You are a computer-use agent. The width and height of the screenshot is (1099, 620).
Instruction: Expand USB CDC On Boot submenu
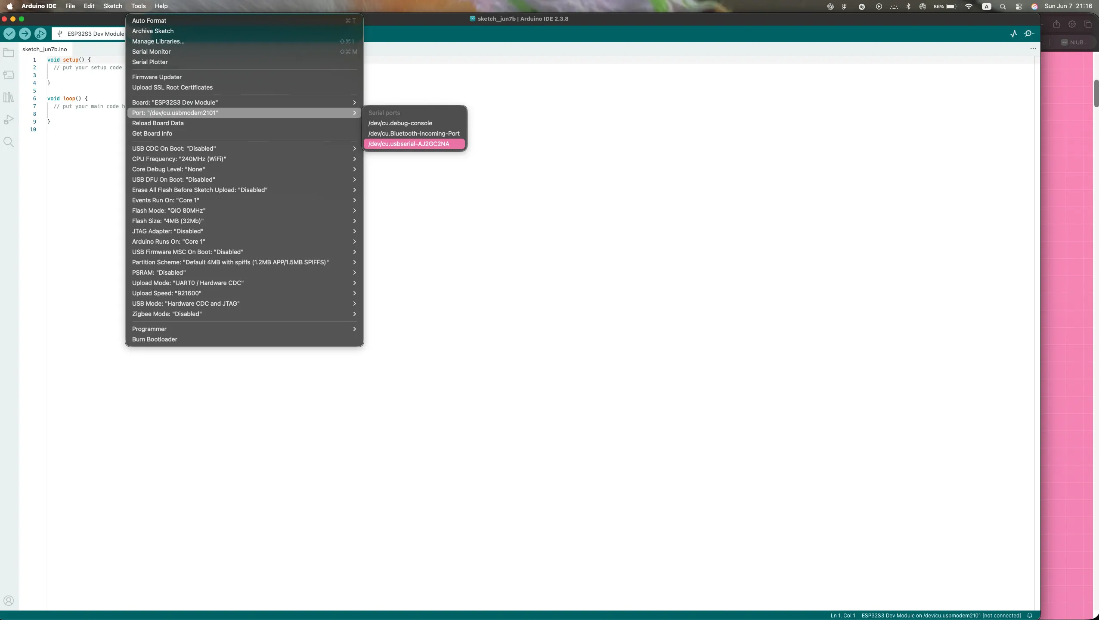(244, 149)
